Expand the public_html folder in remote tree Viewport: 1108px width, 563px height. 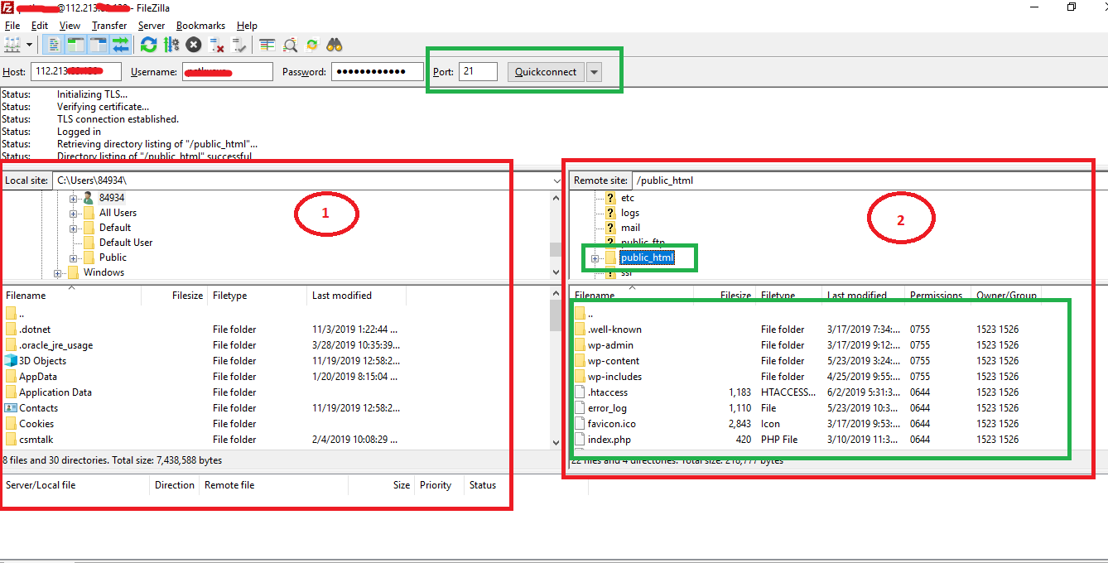point(595,258)
